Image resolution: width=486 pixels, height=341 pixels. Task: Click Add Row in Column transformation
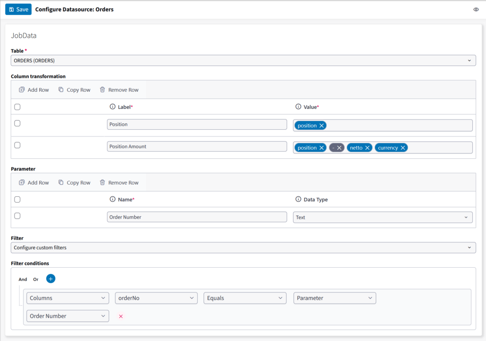(x=34, y=90)
